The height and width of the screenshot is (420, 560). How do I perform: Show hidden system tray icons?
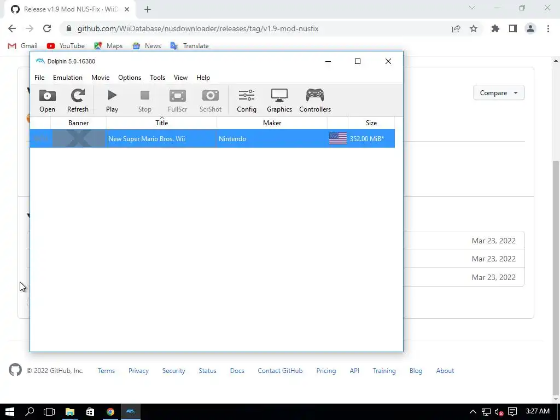[472, 412]
